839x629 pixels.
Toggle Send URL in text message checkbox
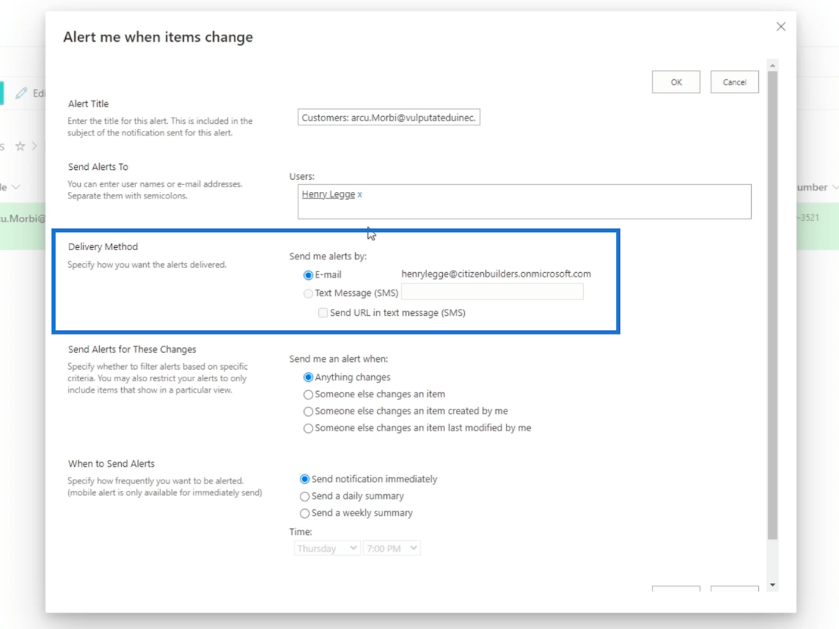pos(322,312)
